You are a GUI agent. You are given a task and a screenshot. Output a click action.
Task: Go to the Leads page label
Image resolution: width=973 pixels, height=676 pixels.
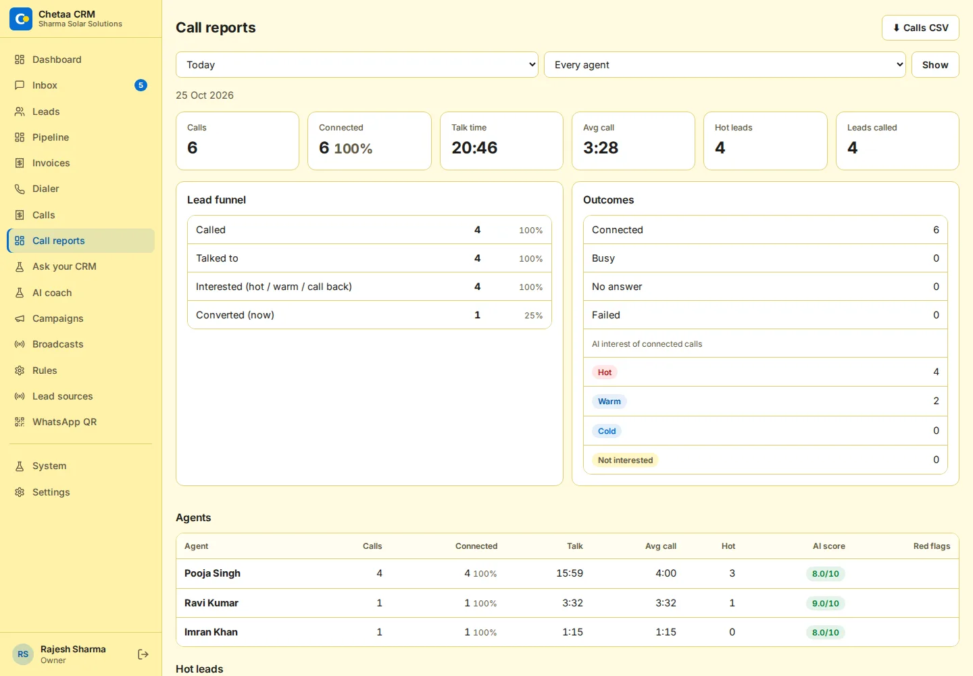(x=46, y=112)
